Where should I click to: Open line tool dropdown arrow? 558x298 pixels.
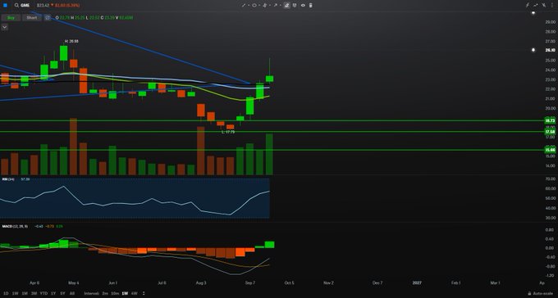coord(248,6)
